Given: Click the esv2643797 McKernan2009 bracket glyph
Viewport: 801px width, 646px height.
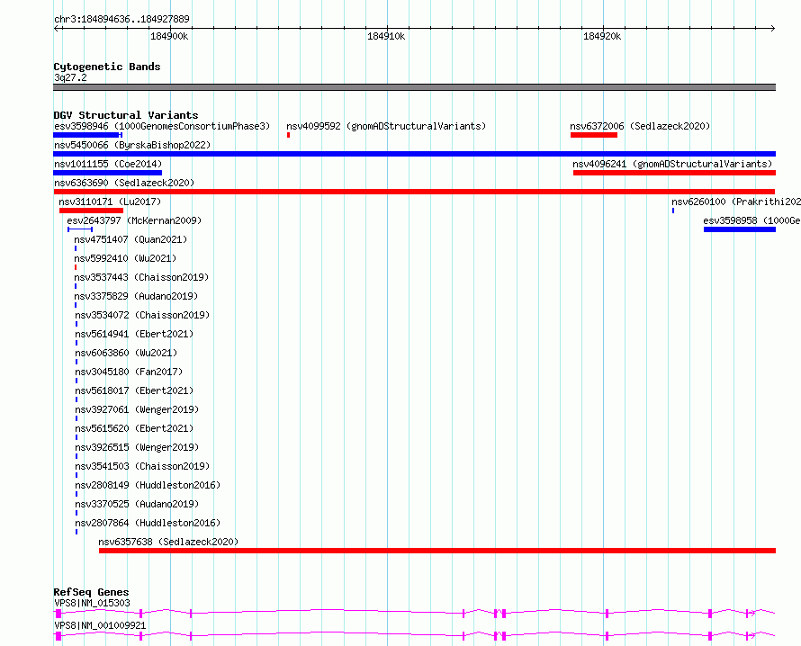Looking at the screenshot, I should pos(80,229).
